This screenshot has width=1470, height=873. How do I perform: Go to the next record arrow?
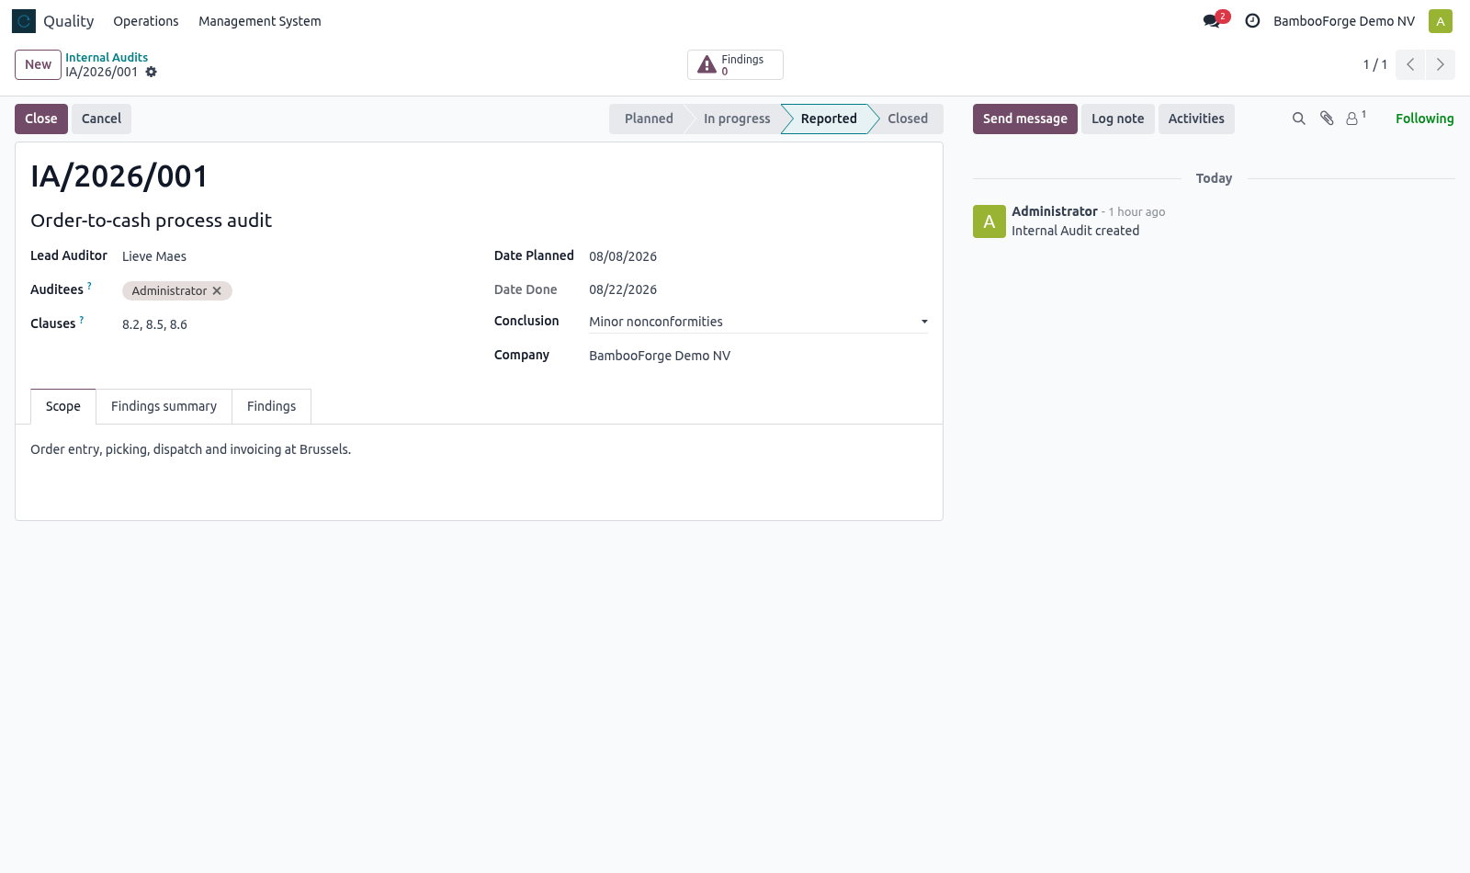coord(1441,64)
